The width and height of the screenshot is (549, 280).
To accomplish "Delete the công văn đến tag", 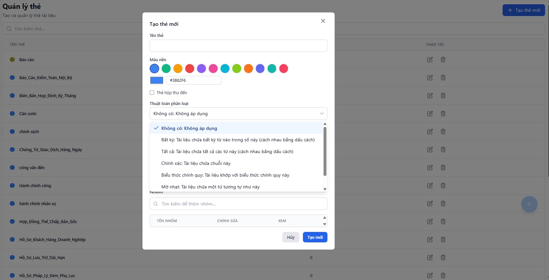I will pyautogui.click(x=443, y=167).
